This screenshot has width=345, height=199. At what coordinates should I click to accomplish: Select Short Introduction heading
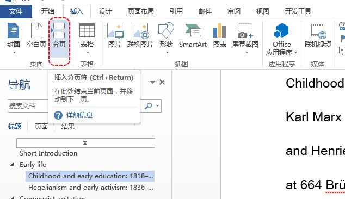[x=48, y=153]
